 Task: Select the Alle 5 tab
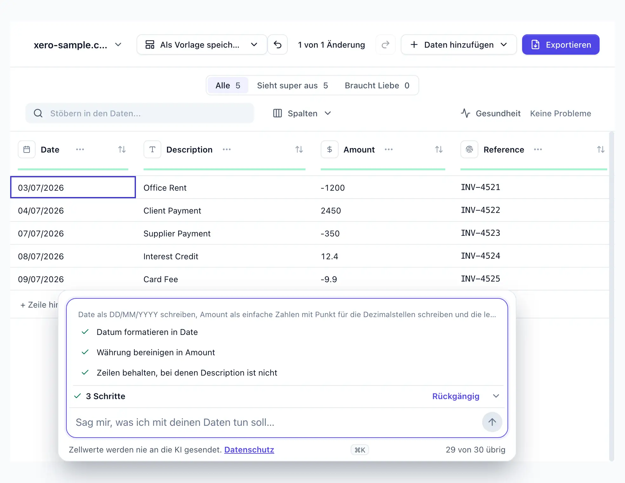coord(228,85)
